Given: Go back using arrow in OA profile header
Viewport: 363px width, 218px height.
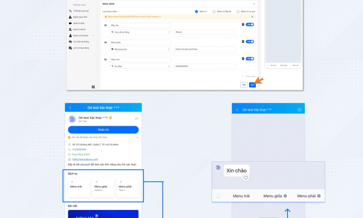Looking at the screenshot, I should point(70,108).
